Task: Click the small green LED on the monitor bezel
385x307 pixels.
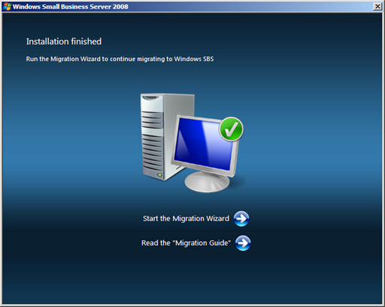Action: tap(177, 163)
